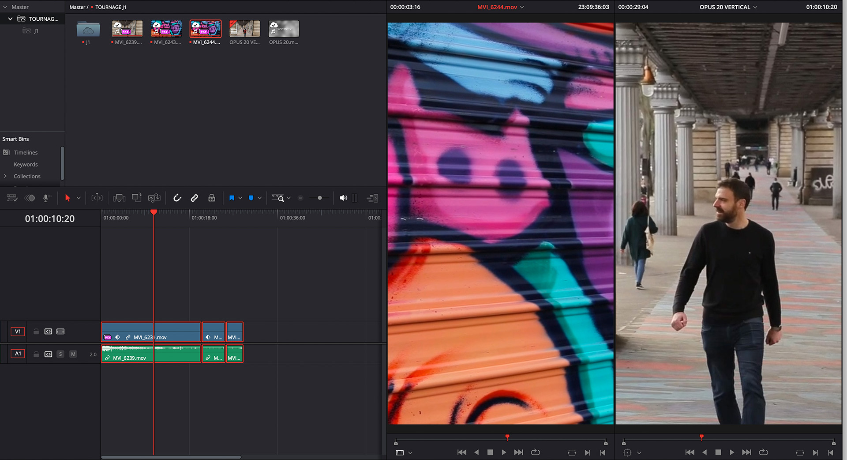The width and height of the screenshot is (847, 460).
Task: Click the Overwrite Clip icon
Action: point(137,198)
